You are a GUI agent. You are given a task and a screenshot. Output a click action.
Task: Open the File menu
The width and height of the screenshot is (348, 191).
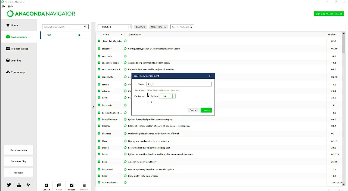click(4, 6)
